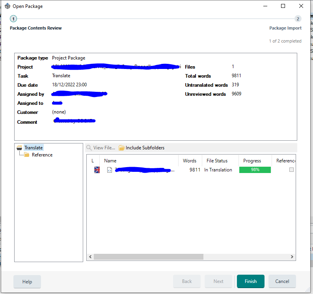313x294 pixels.
Task: Click the 9811 words cell in file row
Action: click(x=195, y=169)
